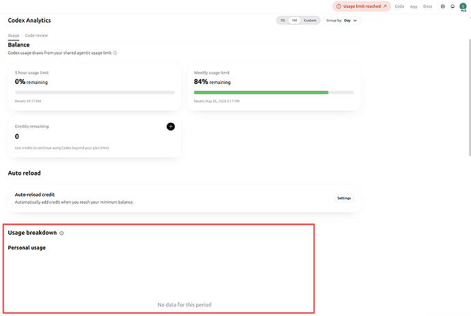Click info icon beside shared agentic usage limit
Viewport: 471px width, 316px height.
point(115,53)
